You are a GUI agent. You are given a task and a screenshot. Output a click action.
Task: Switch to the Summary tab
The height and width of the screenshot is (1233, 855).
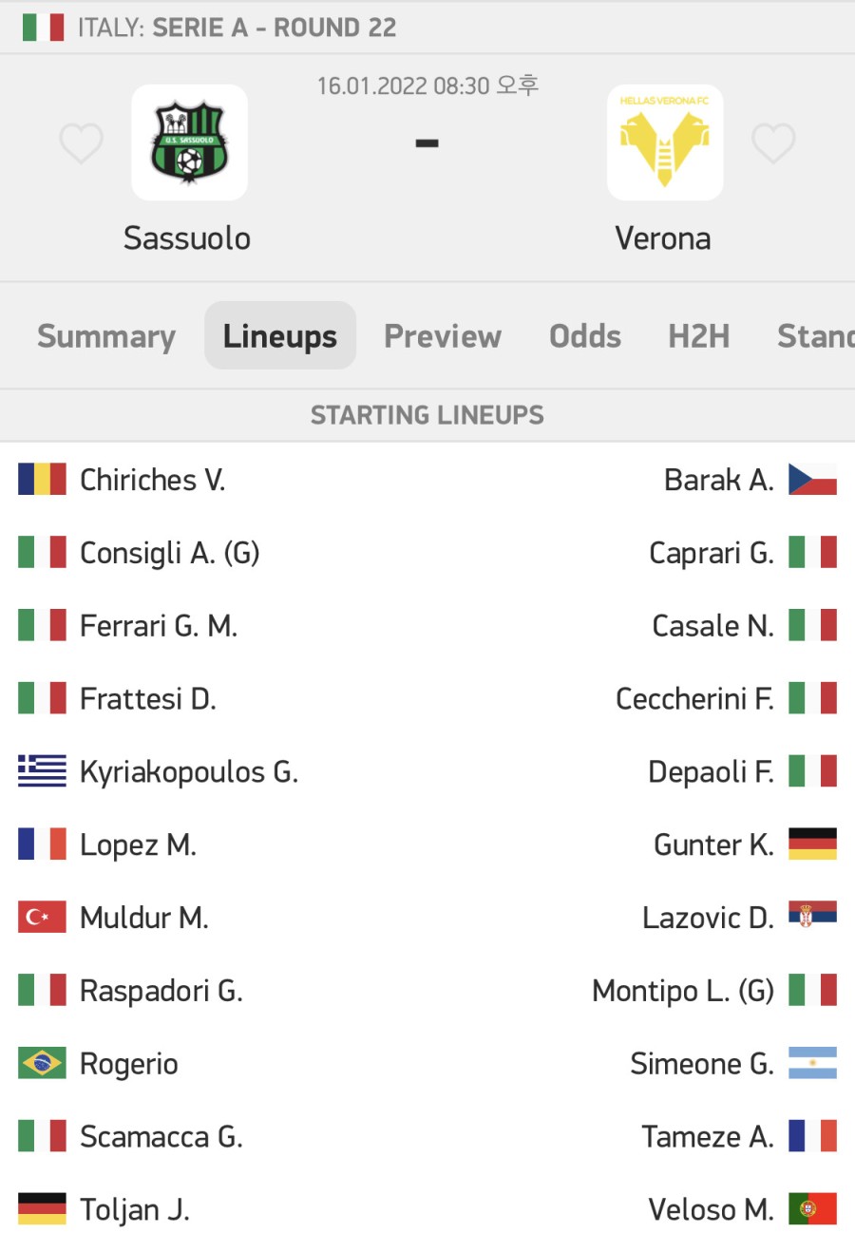106,335
